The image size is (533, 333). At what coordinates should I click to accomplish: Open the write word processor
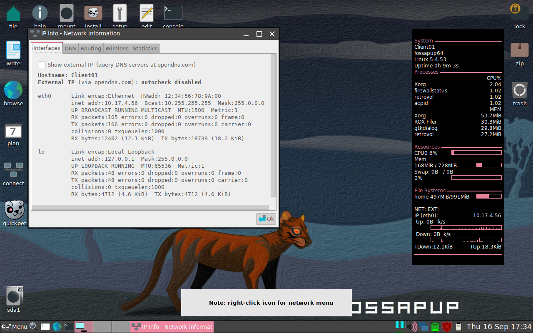tap(13, 50)
